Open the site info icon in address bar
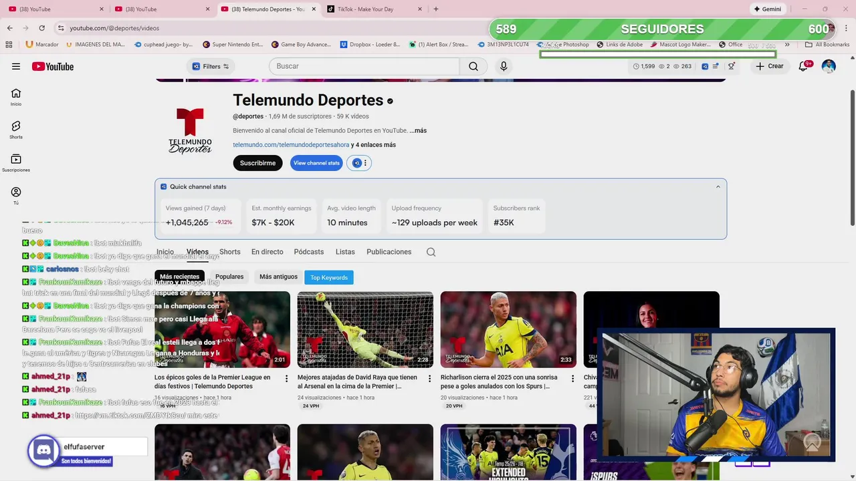The image size is (856, 481). pos(61,28)
